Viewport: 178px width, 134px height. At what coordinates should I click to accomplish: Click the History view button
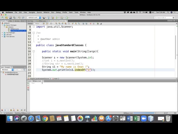click(x=37, y=23)
